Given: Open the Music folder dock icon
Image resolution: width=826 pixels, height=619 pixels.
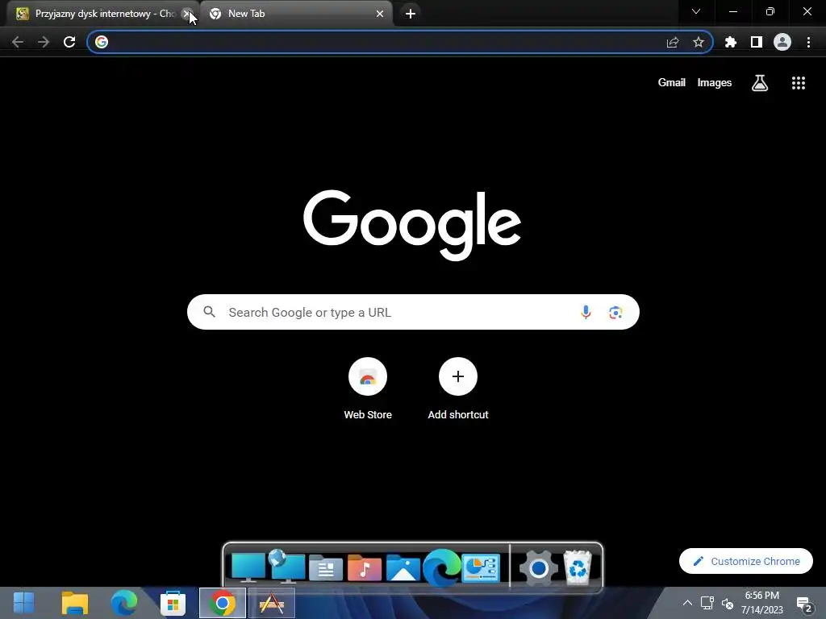Looking at the screenshot, I should pos(365,568).
